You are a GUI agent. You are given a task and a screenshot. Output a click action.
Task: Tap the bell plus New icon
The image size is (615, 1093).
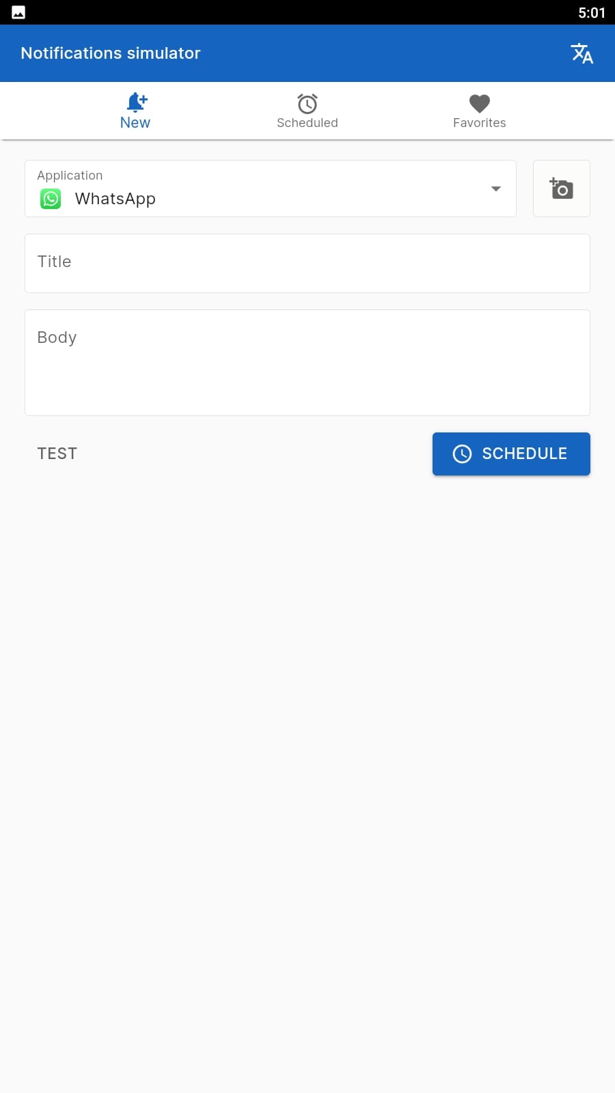[137, 102]
